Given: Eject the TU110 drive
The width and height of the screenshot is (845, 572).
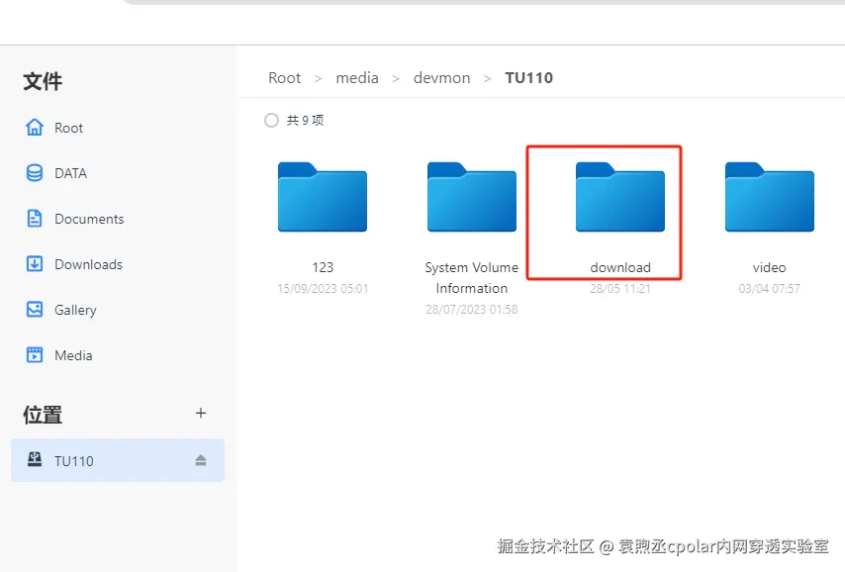Looking at the screenshot, I should pos(201,460).
